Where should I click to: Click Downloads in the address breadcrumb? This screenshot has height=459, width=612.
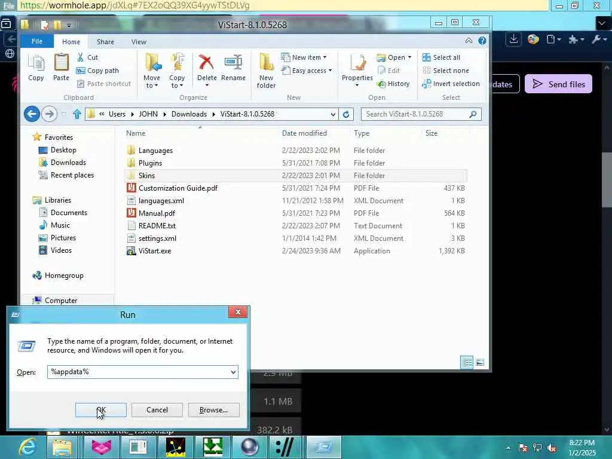[189, 114]
